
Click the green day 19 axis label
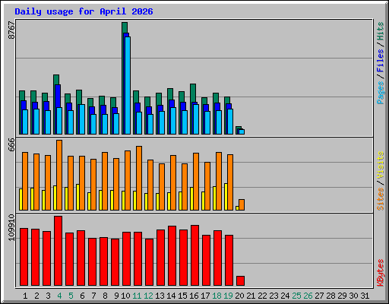(228, 296)
